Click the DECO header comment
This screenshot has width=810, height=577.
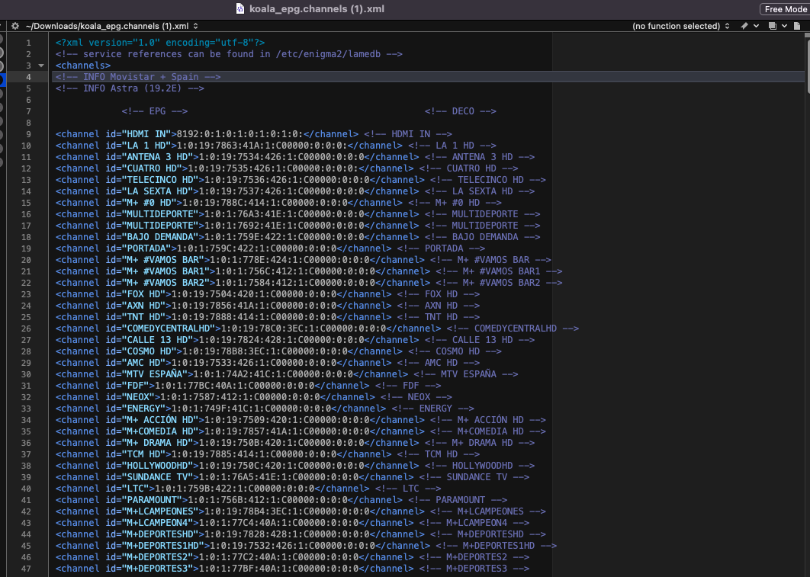(x=460, y=111)
